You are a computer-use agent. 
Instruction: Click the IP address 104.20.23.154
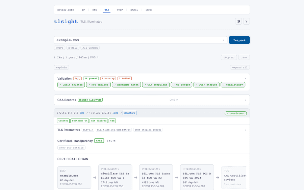pos(101,113)
